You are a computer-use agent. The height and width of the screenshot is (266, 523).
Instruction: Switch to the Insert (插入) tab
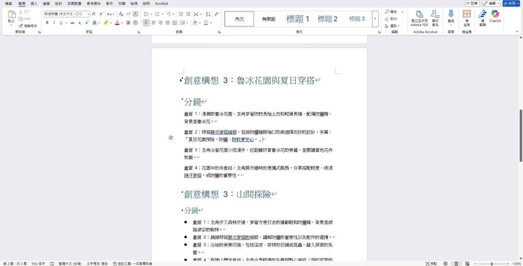click(34, 3)
